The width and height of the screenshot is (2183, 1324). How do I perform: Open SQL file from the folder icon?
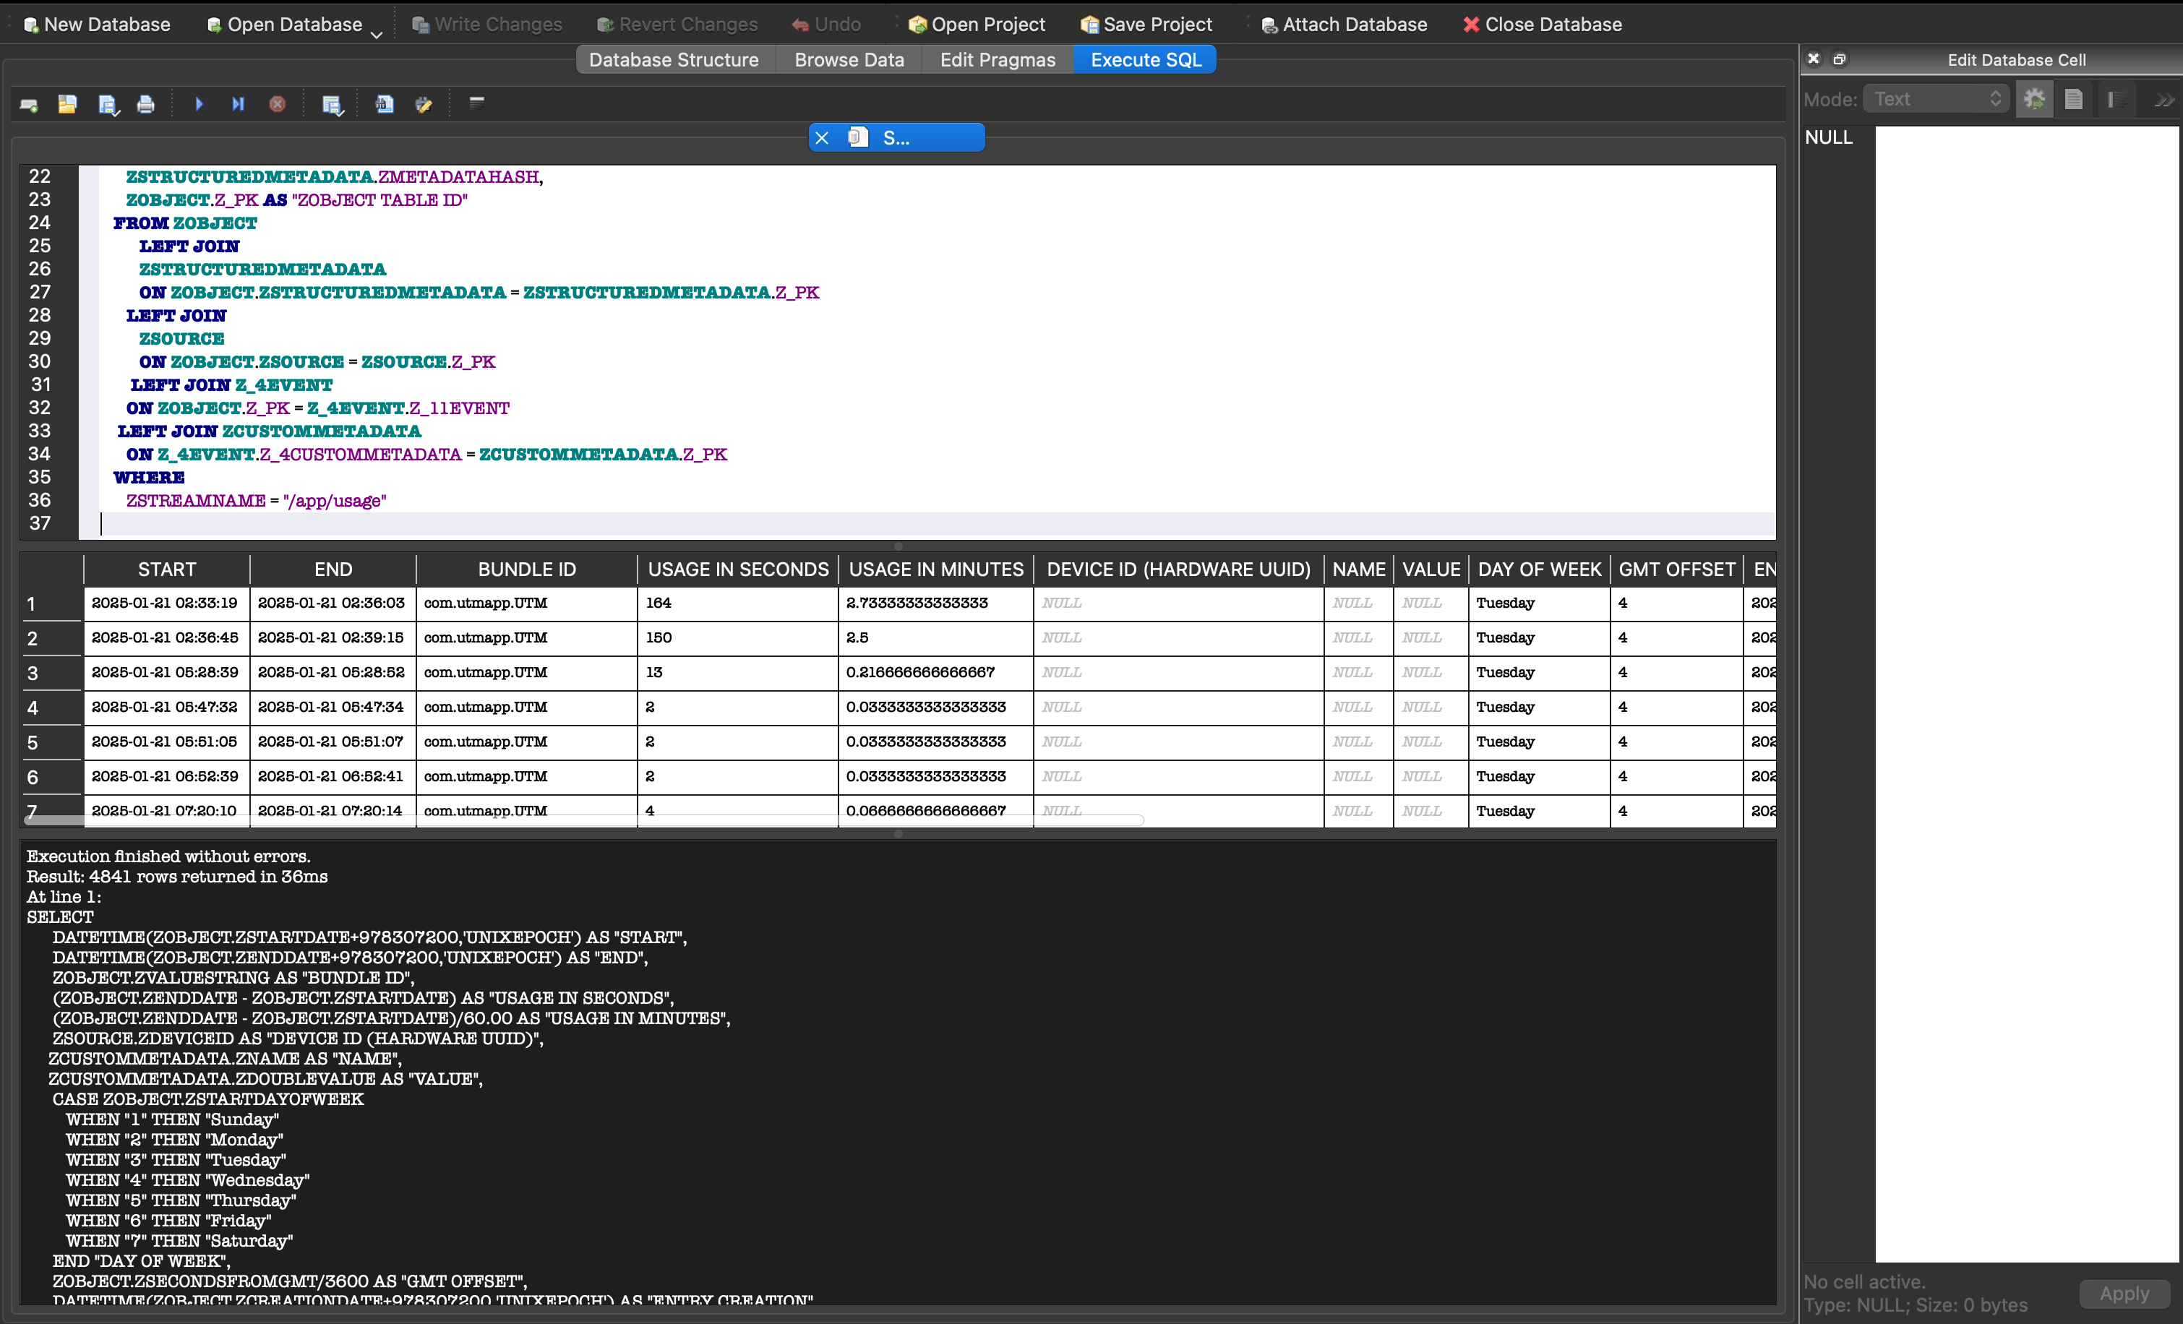coord(67,105)
